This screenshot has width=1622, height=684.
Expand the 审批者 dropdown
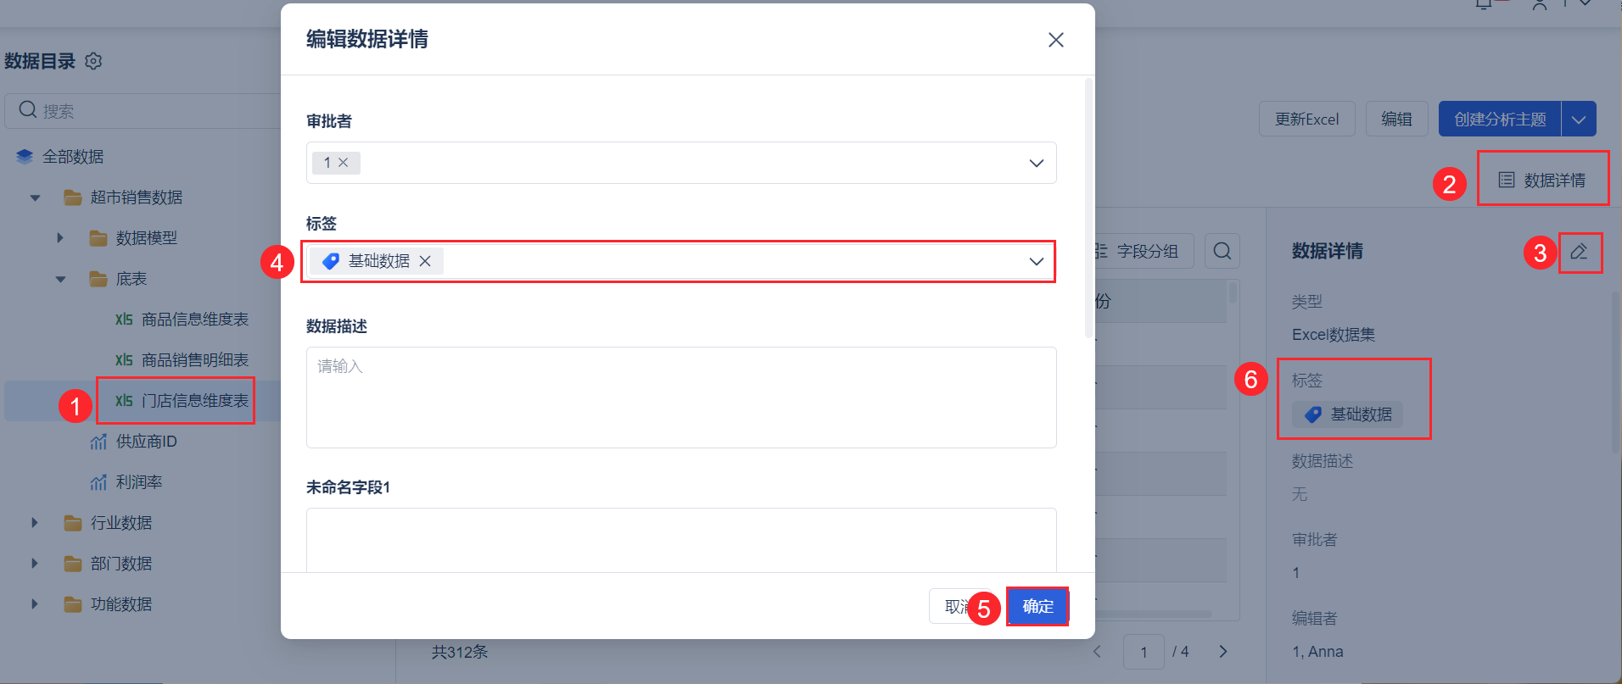[1036, 163]
